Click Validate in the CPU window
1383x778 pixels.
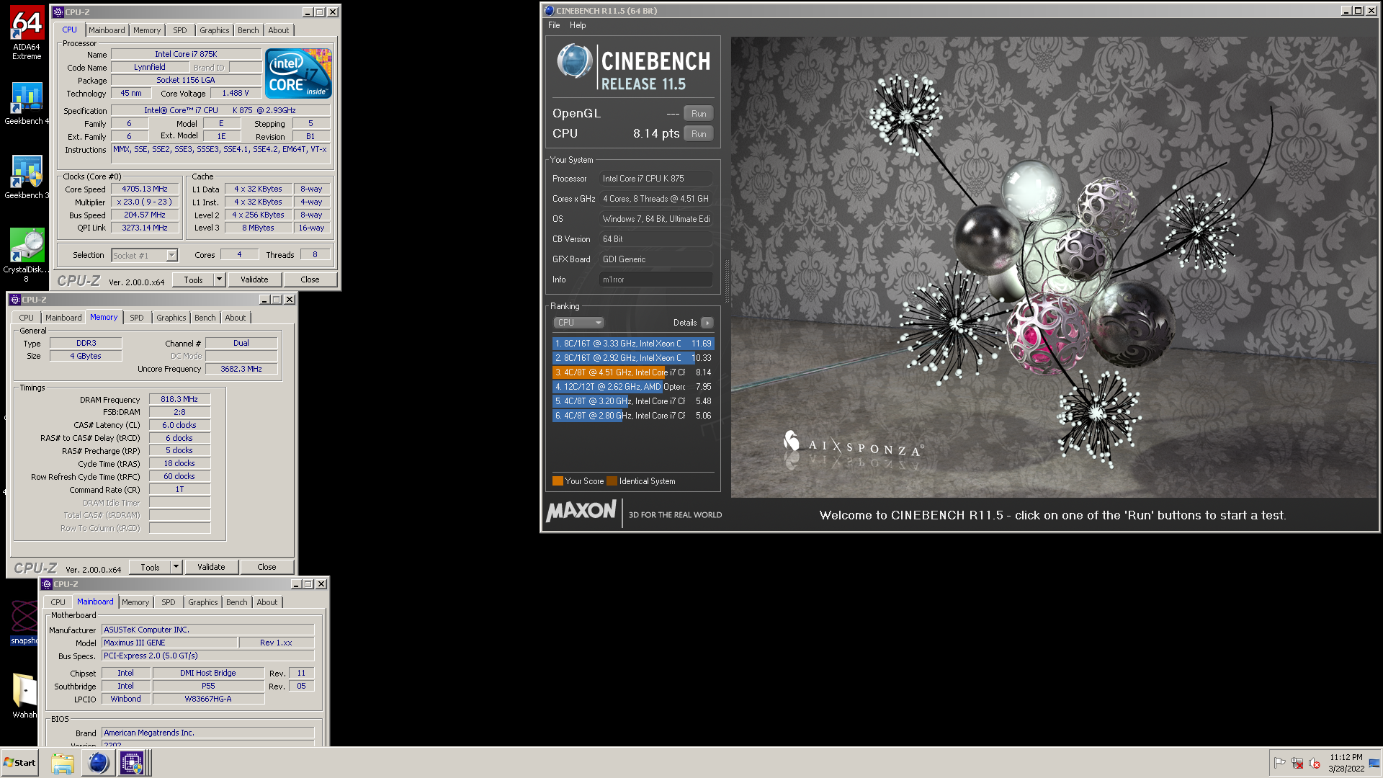(254, 280)
